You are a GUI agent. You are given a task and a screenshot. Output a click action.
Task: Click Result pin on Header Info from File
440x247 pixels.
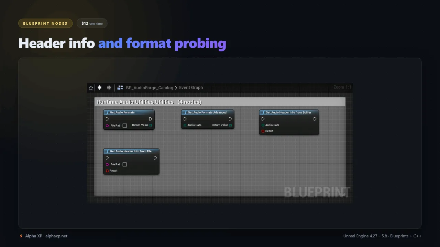(x=107, y=171)
